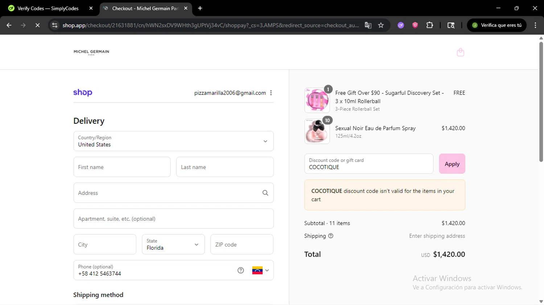This screenshot has height=305, width=544.
Task: Open the media control icon in toolbar
Action: point(451,25)
